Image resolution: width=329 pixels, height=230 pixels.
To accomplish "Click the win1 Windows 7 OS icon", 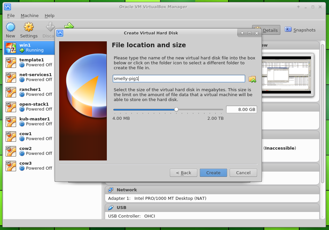I will [x=11, y=48].
